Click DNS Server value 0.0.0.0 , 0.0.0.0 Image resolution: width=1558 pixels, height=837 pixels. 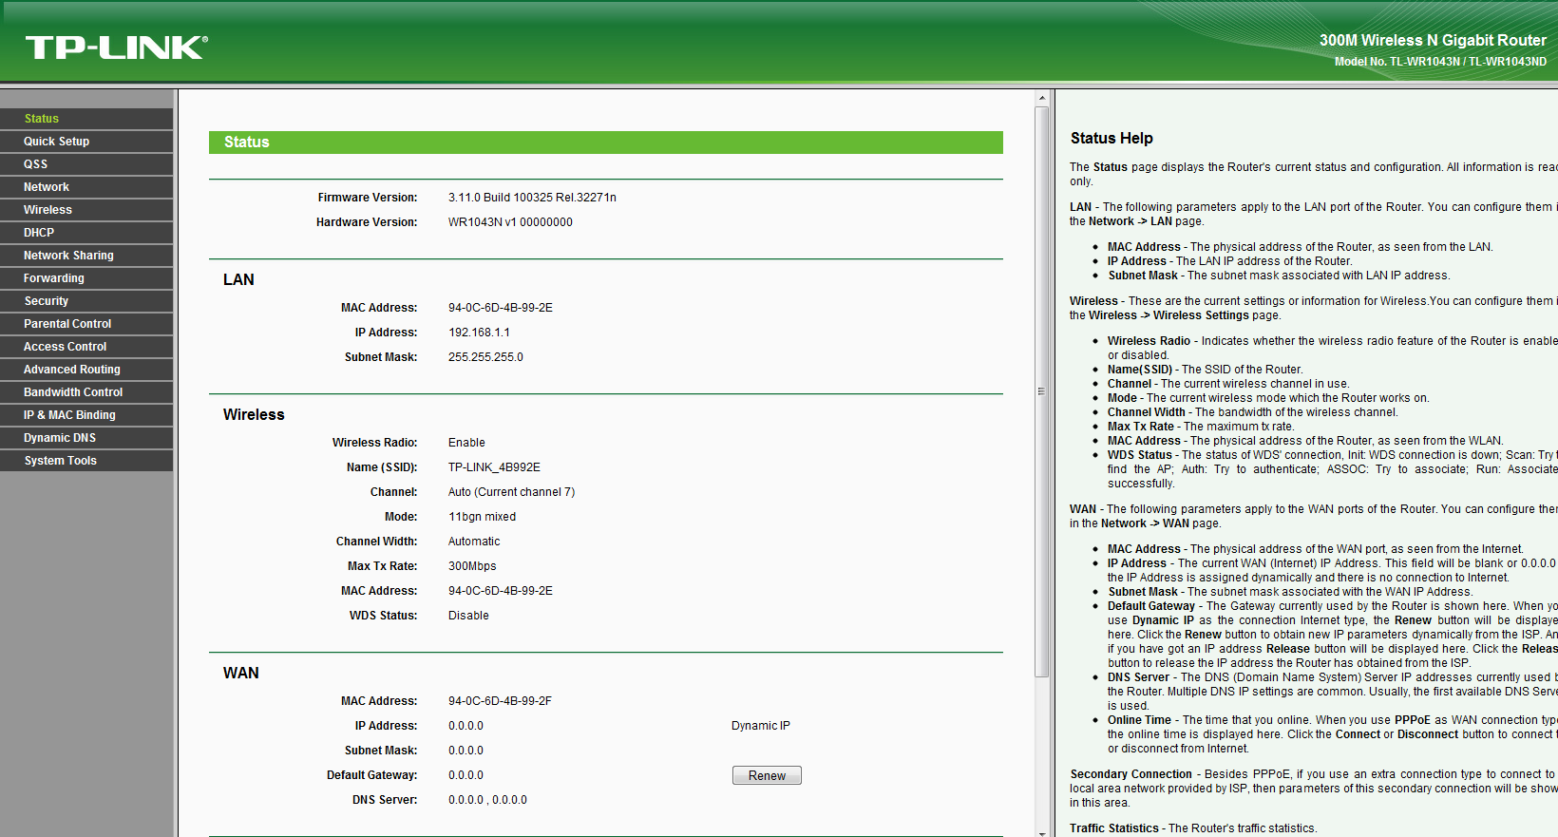pos(487,800)
